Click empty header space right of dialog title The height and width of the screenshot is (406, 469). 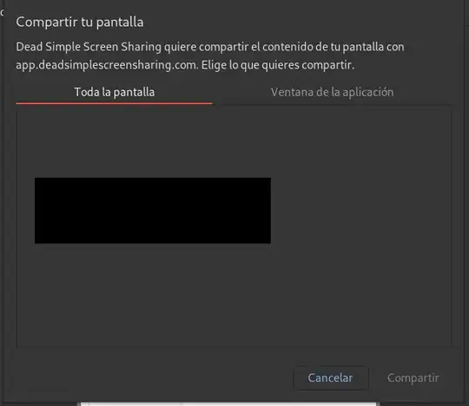click(x=299, y=22)
